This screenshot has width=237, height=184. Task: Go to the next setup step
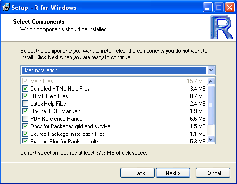173,173
